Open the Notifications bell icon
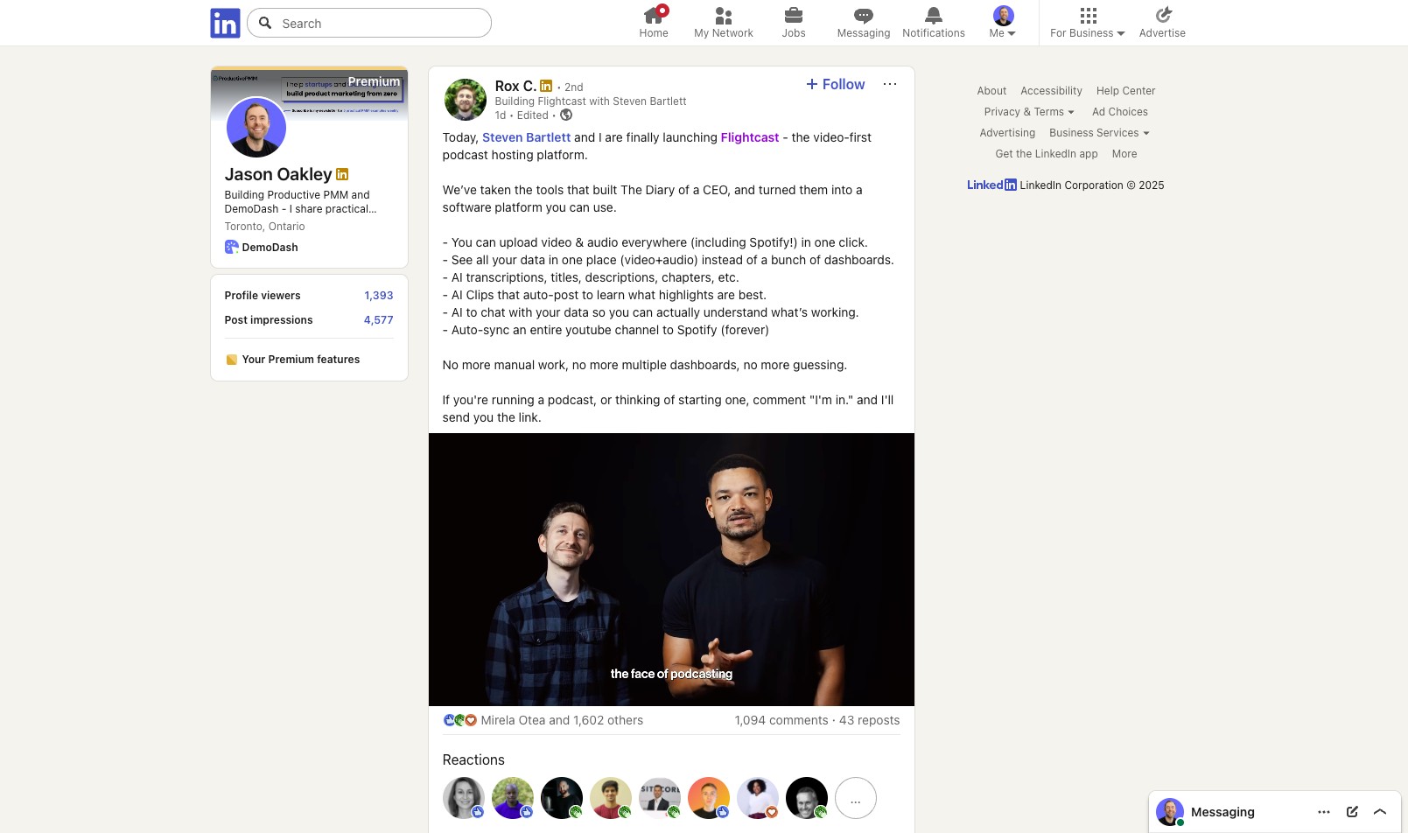 934,16
